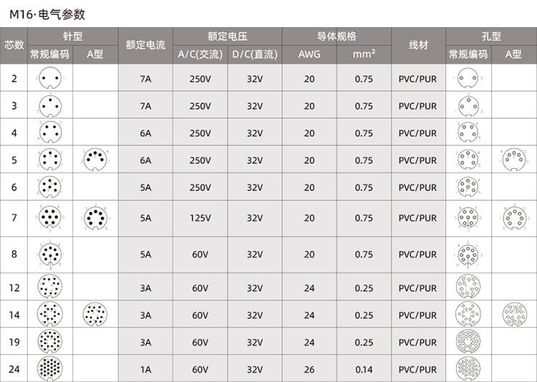Click the 2-core pin-type connector diagram

pos(49,78)
